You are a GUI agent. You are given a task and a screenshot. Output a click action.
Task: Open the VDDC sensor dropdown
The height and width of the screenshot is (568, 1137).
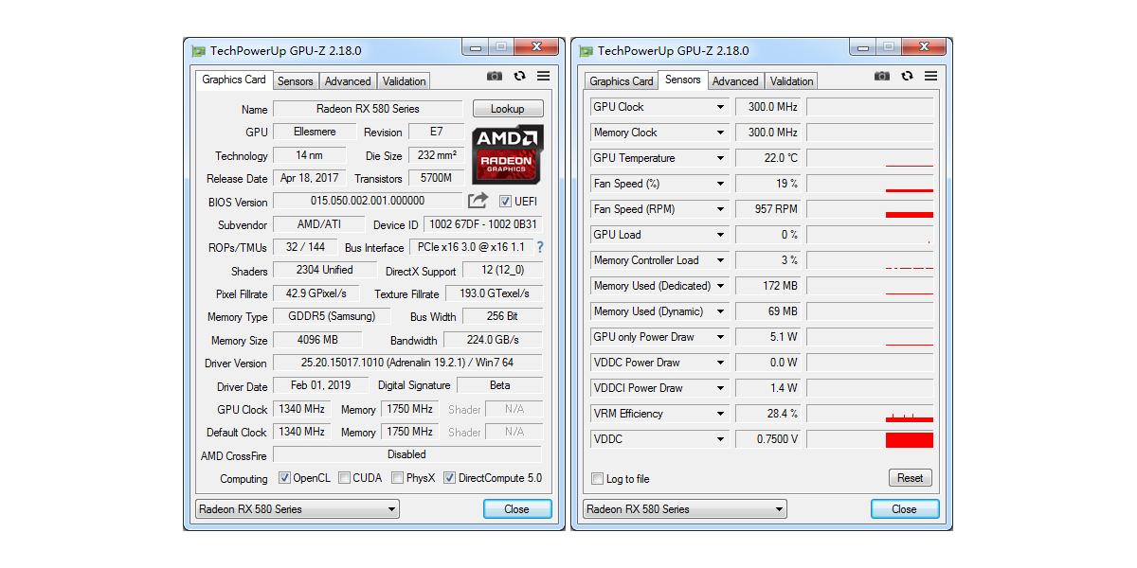pos(718,438)
